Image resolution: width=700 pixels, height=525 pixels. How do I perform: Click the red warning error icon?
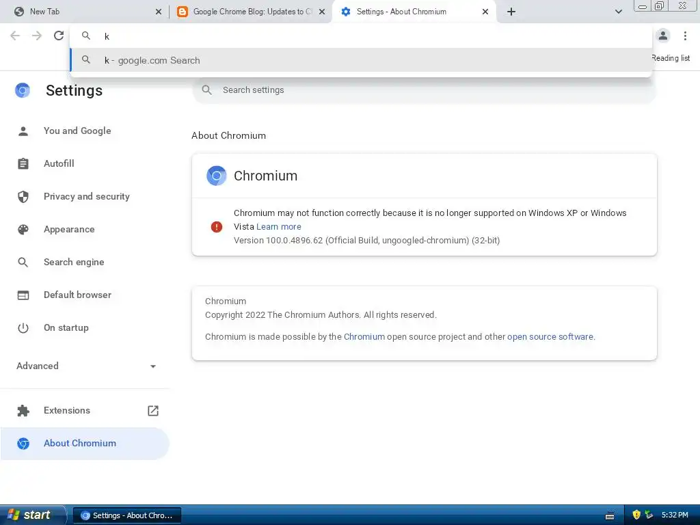(x=217, y=227)
